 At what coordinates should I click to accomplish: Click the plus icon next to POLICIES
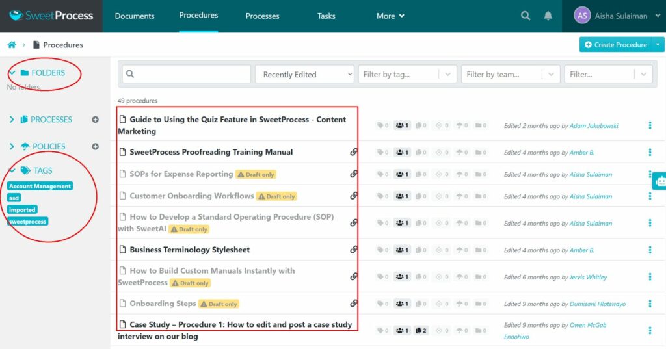click(x=95, y=147)
